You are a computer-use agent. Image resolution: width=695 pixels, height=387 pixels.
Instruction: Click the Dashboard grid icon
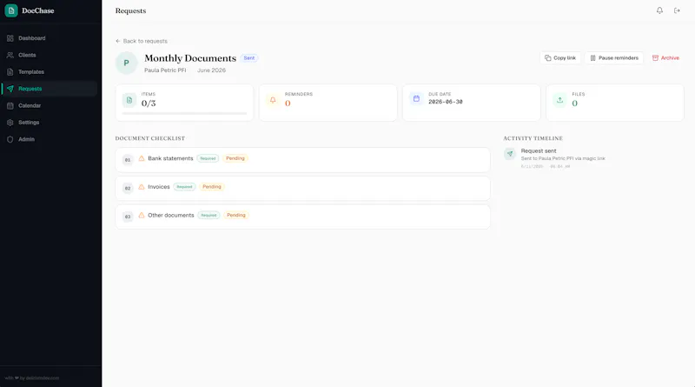click(x=10, y=38)
